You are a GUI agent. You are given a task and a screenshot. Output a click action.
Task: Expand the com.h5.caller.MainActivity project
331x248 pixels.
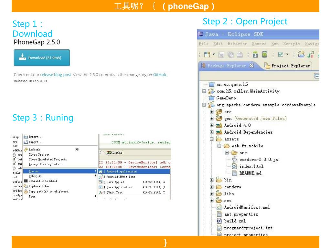click(204, 91)
